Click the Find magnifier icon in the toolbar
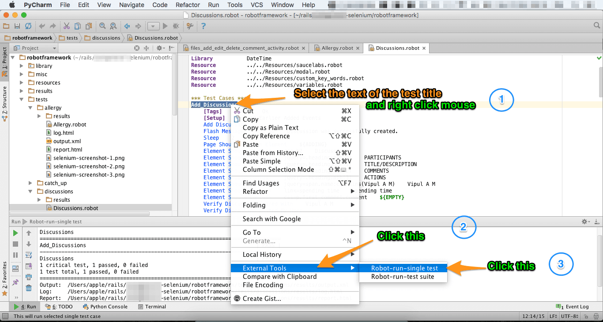The width and height of the screenshot is (603, 322). (x=103, y=26)
